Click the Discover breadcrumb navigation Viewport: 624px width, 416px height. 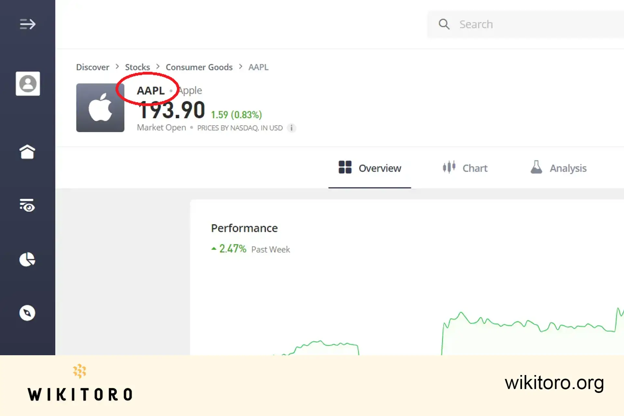click(x=92, y=67)
